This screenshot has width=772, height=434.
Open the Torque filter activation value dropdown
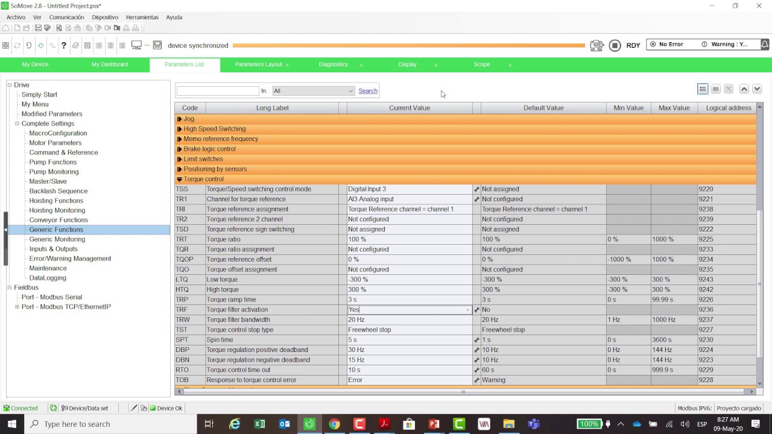point(467,310)
